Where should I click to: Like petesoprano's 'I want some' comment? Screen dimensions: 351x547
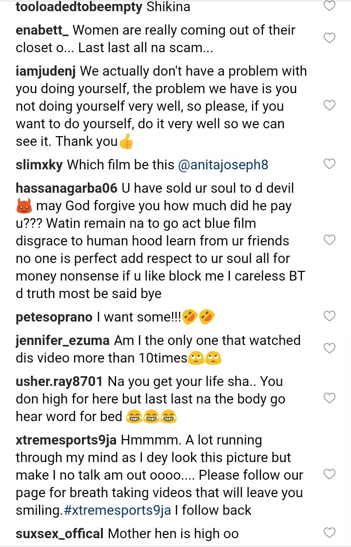pos(330,316)
